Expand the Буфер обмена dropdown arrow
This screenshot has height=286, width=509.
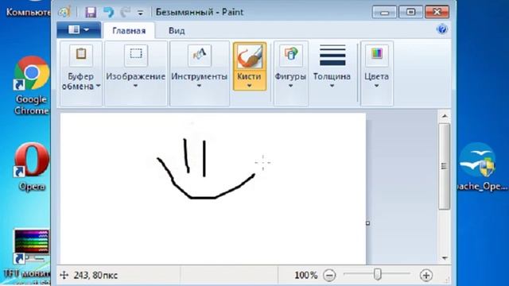click(x=98, y=87)
